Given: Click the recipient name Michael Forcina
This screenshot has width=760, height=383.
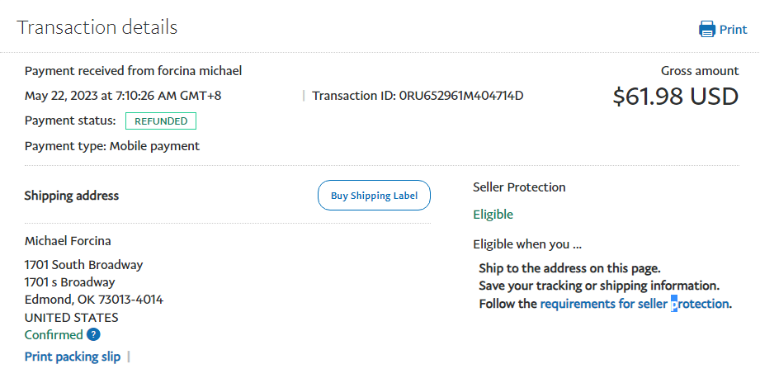Looking at the screenshot, I should pos(68,241).
